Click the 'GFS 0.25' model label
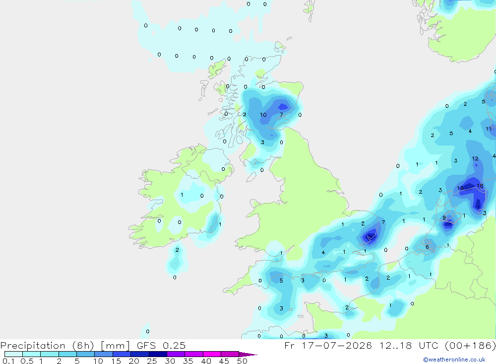This screenshot has width=496, height=364. point(161,345)
